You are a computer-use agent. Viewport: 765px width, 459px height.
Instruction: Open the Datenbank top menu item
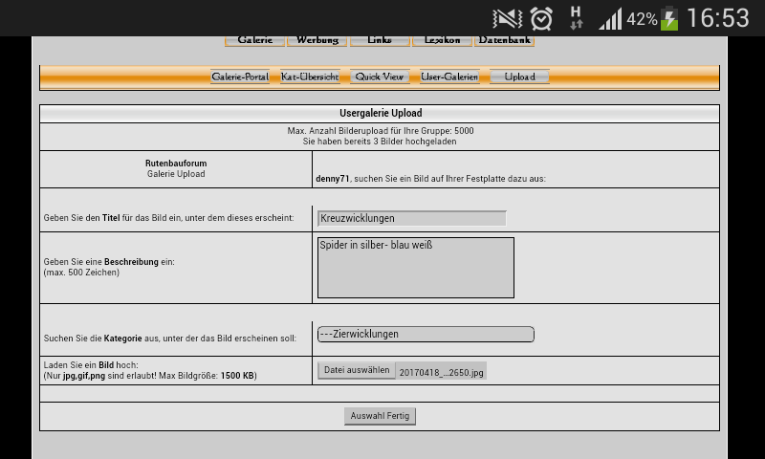pos(505,40)
